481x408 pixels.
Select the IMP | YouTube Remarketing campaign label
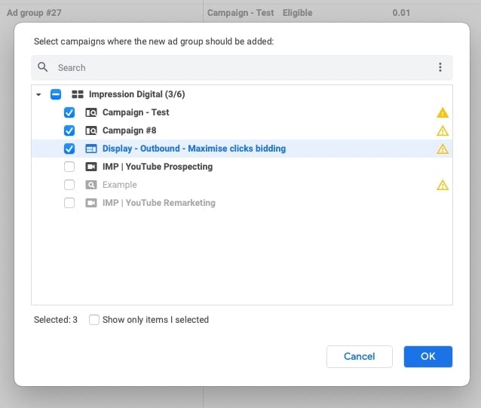[x=158, y=203]
